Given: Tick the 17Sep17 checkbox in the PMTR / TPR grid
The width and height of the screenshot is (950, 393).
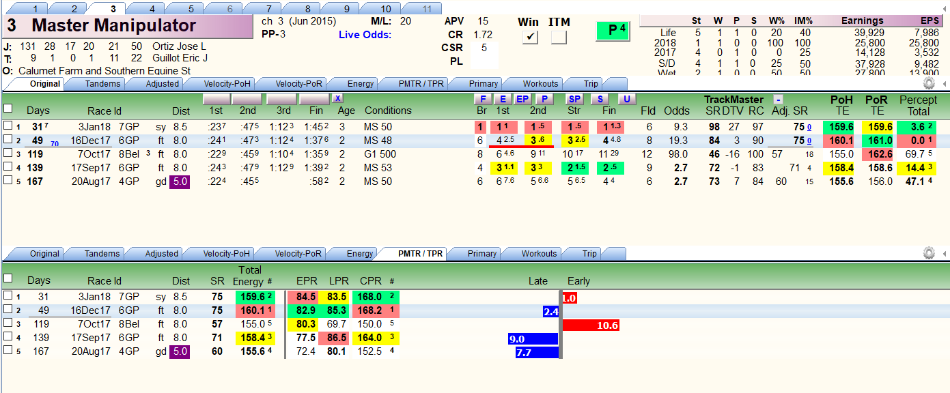Looking at the screenshot, I should 8,337.
